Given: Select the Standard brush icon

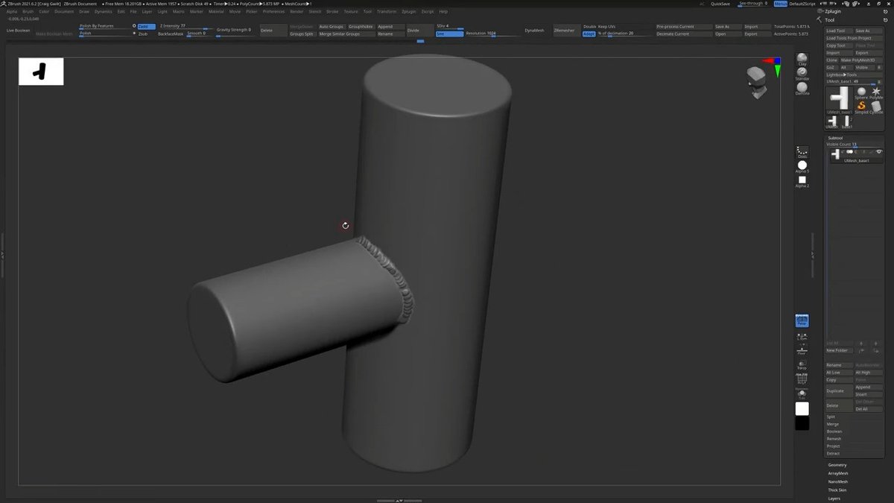Looking at the screenshot, I should (802, 73).
